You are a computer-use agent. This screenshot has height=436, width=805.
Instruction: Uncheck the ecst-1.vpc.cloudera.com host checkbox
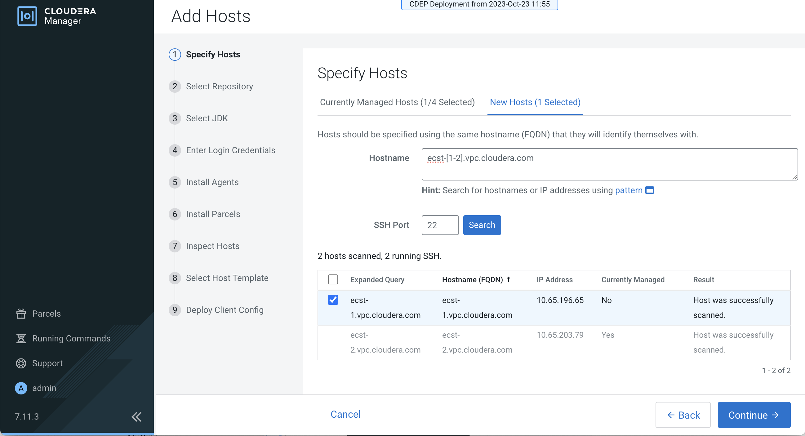point(333,300)
